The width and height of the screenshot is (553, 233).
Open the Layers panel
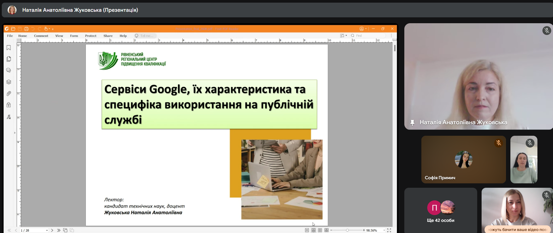(9, 82)
